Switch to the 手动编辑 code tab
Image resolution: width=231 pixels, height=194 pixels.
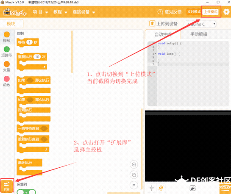point(199,34)
